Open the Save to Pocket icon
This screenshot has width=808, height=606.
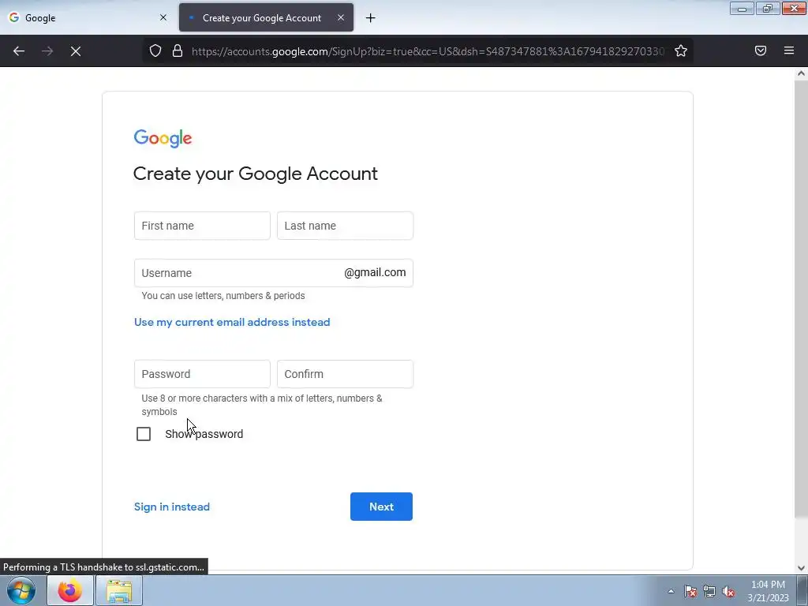[761, 50]
